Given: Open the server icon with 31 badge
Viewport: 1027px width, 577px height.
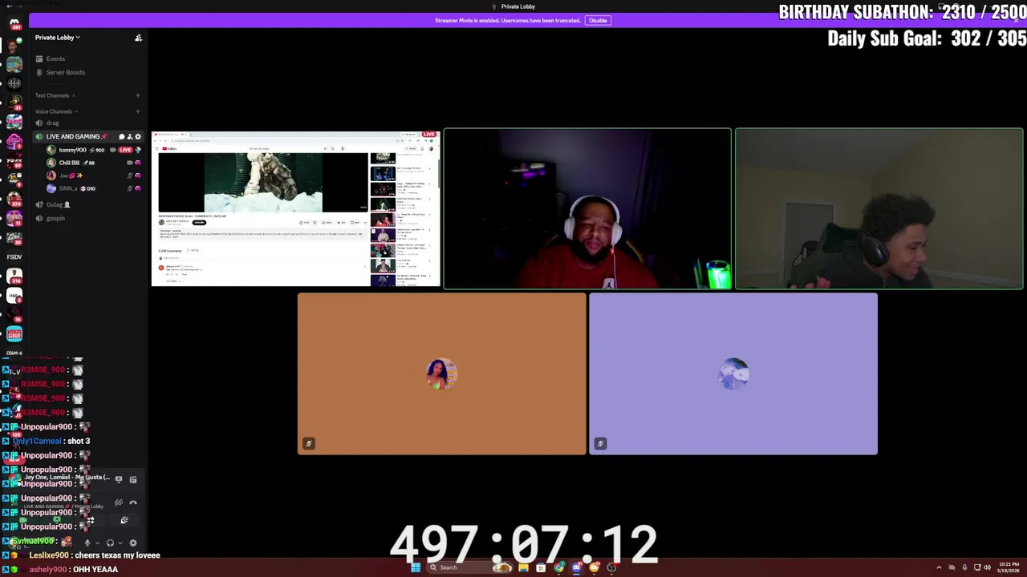Looking at the screenshot, I should (x=14, y=102).
